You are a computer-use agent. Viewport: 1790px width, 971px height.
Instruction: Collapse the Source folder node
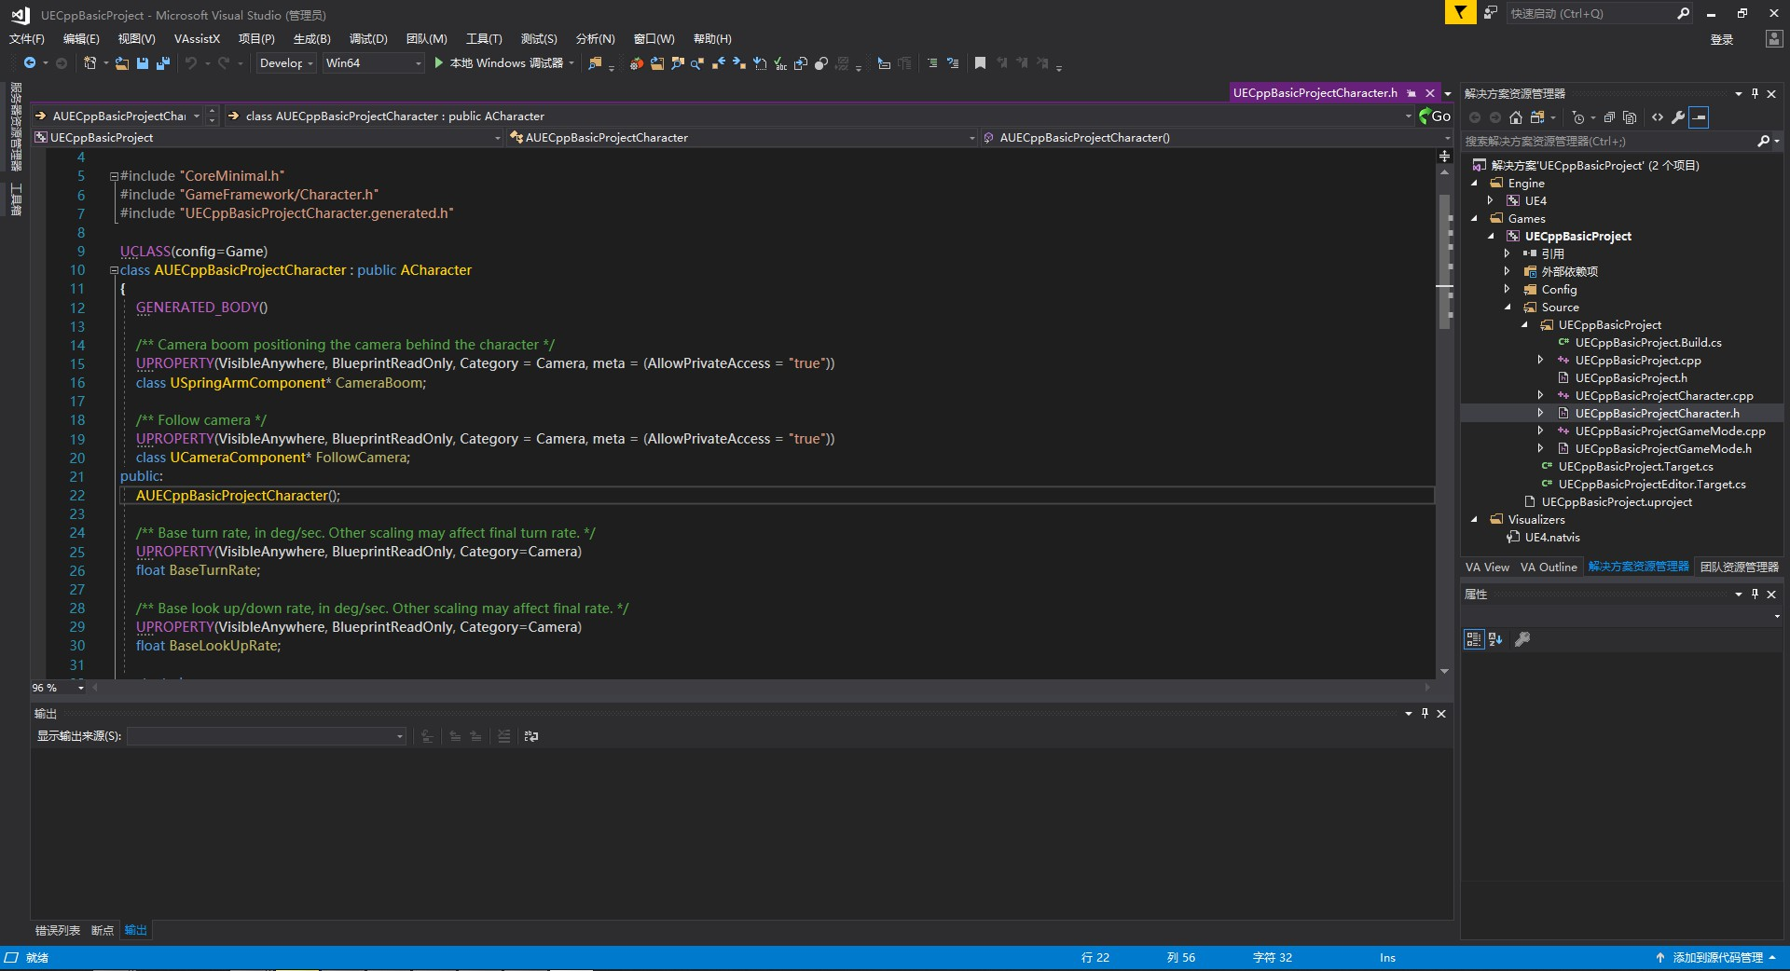pos(1508,307)
